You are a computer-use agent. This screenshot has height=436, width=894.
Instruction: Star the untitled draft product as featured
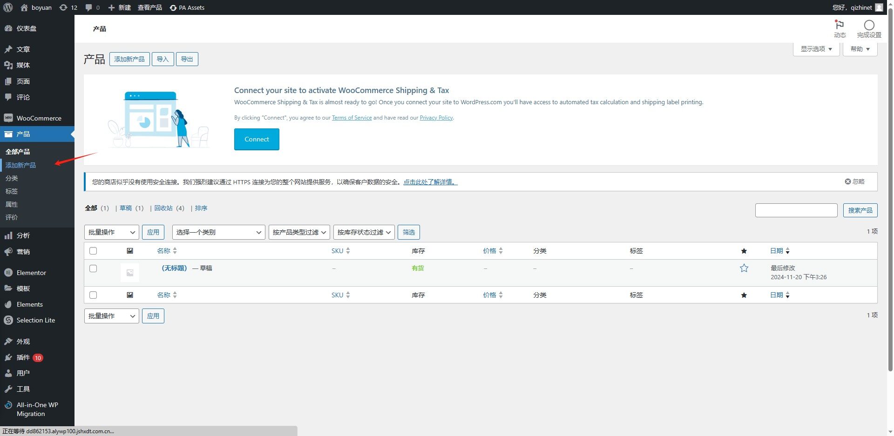(x=744, y=268)
